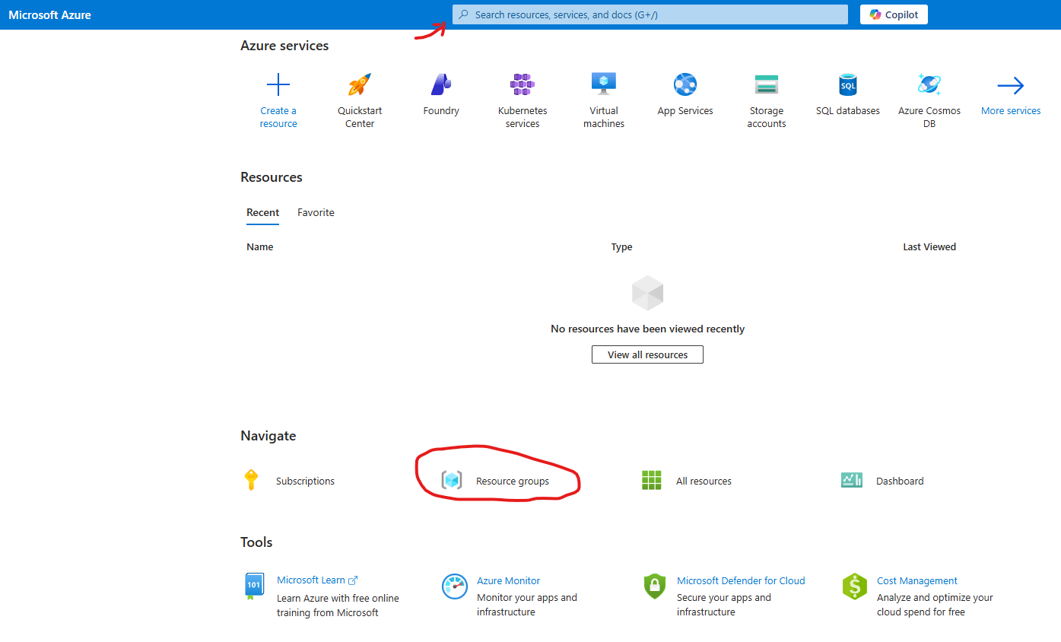Switch to the Favorite tab

[316, 213]
